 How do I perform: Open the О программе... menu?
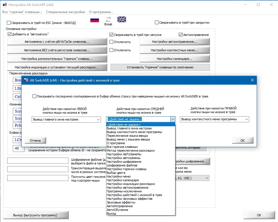101,12
